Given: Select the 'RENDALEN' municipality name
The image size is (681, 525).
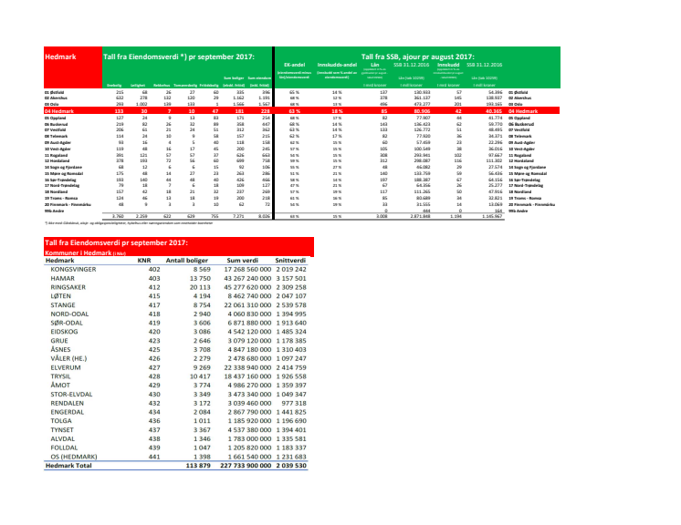Looking at the screenshot, I should coord(68,403).
